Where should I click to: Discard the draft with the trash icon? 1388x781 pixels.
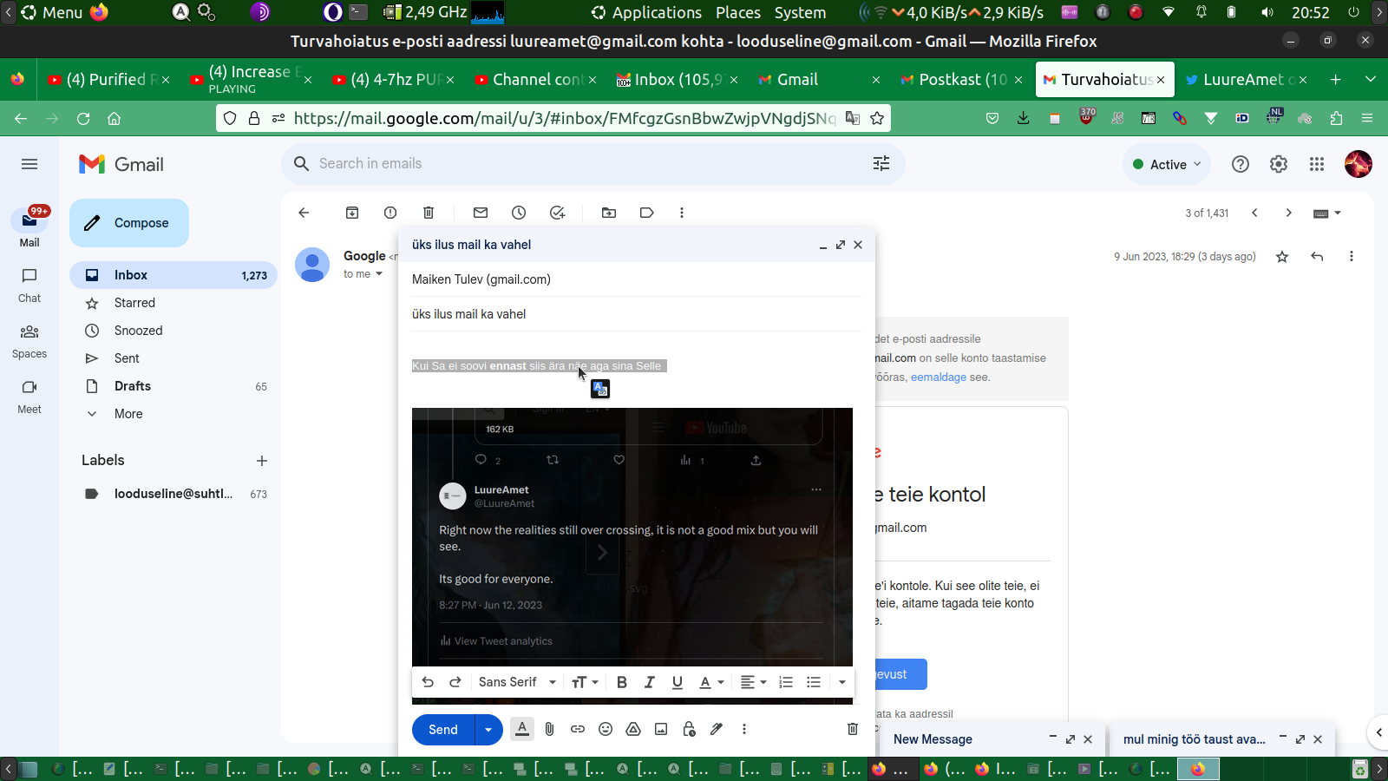[853, 729]
